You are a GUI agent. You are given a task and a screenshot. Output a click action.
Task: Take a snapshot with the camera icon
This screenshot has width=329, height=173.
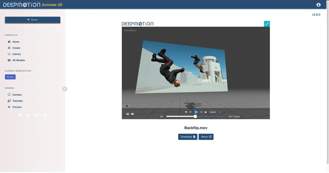(x=128, y=114)
